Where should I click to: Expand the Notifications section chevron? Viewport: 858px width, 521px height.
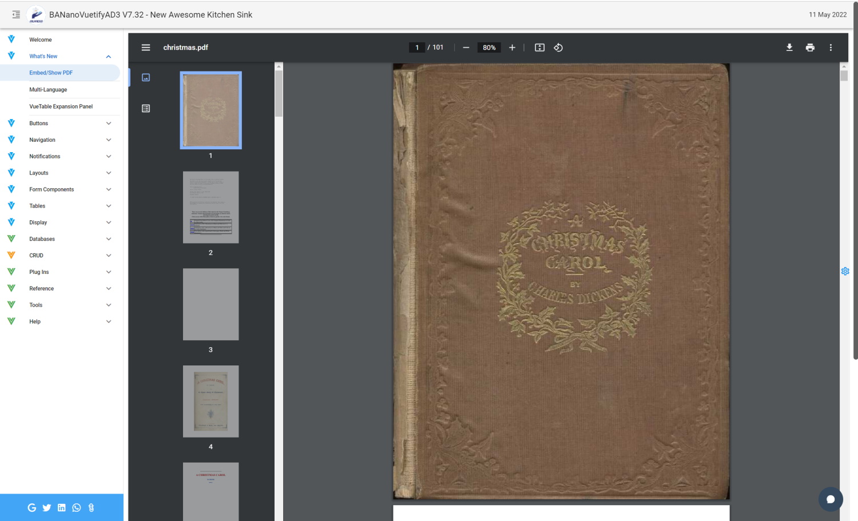click(x=109, y=157)
